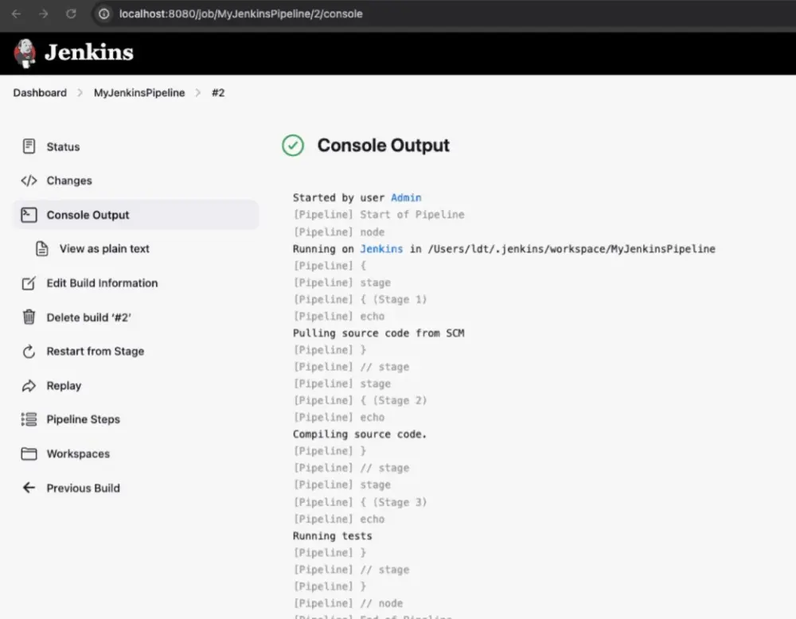Viewport: 796px width, 619px height.
Task: Expand the chevron after MyJenkinsPipeline breadcrumb
Action: 198,93
